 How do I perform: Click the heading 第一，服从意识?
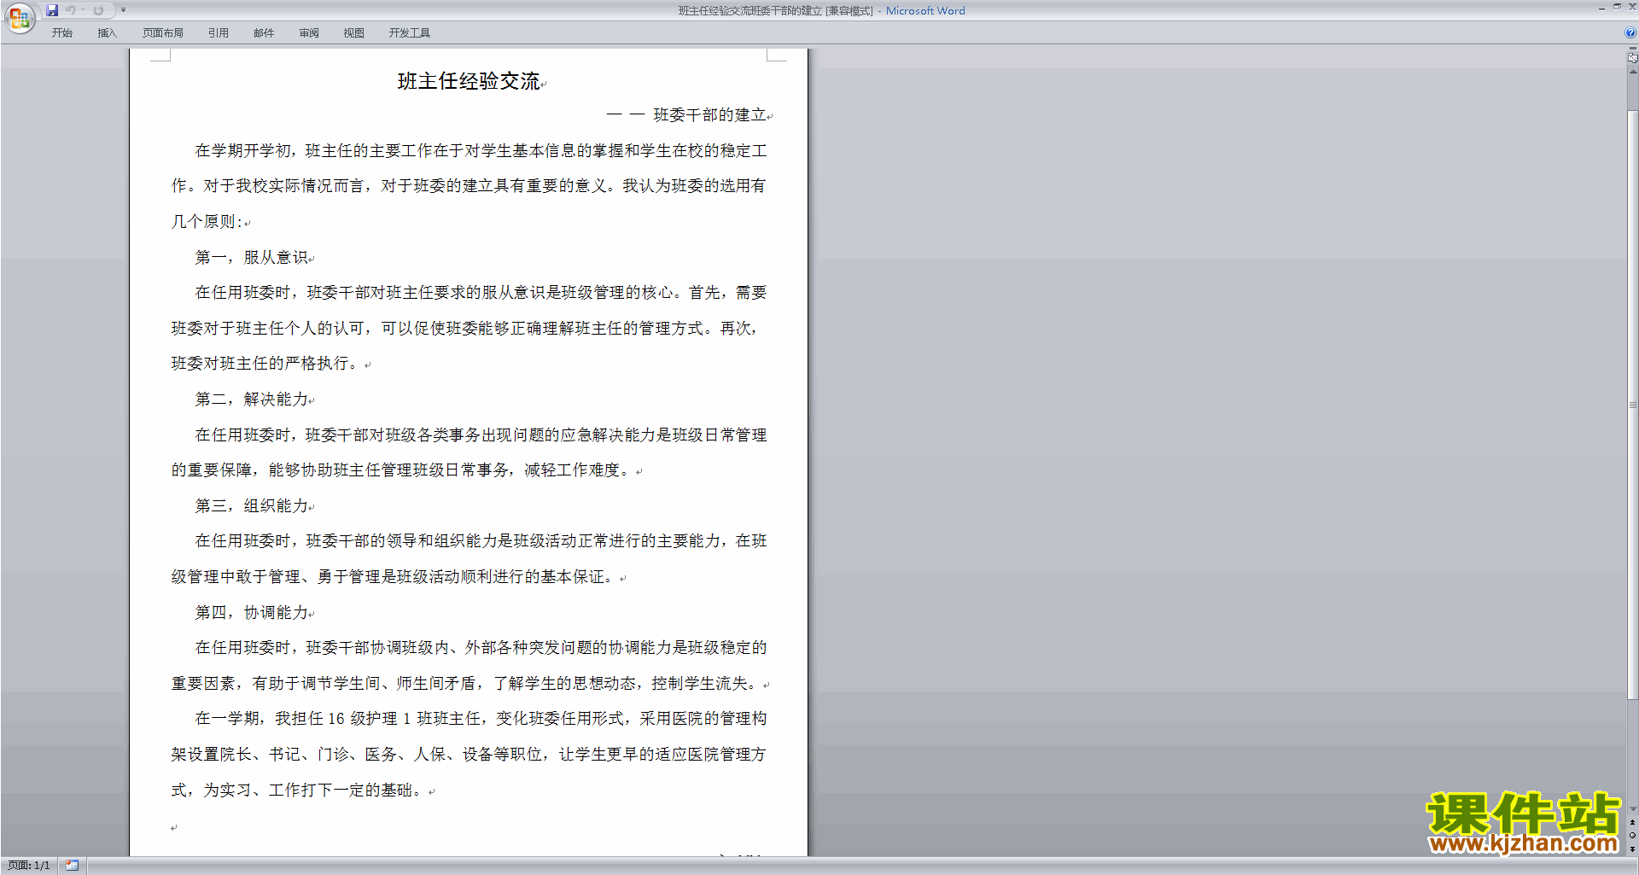click(x=251, y=257)
